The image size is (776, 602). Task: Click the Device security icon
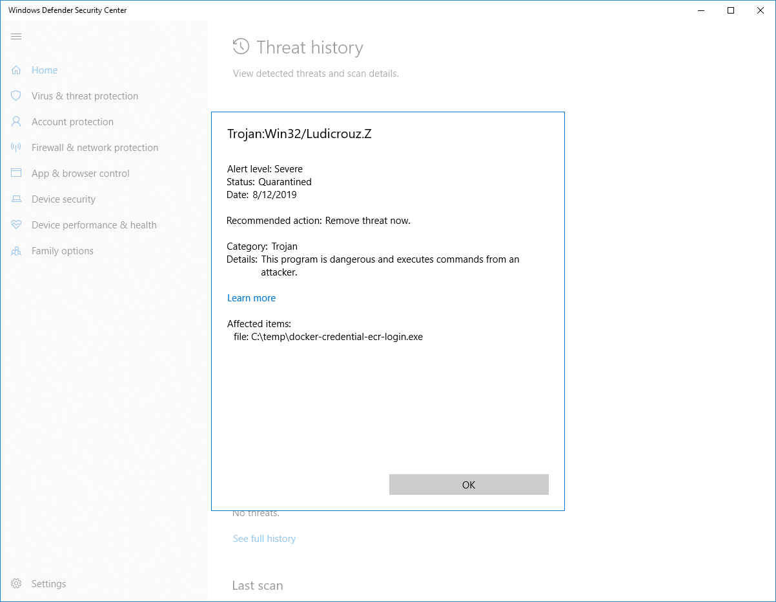[x=15, y=199]
